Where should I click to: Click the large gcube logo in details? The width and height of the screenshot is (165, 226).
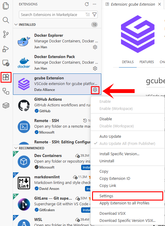point(138,34)
